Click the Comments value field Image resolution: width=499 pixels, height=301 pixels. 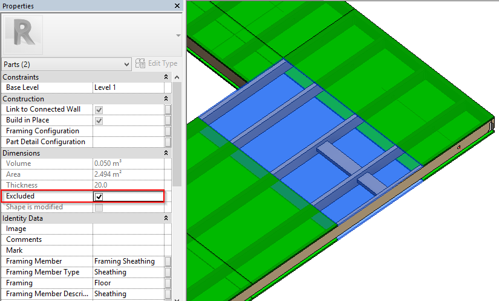click(x=128, y=240)
